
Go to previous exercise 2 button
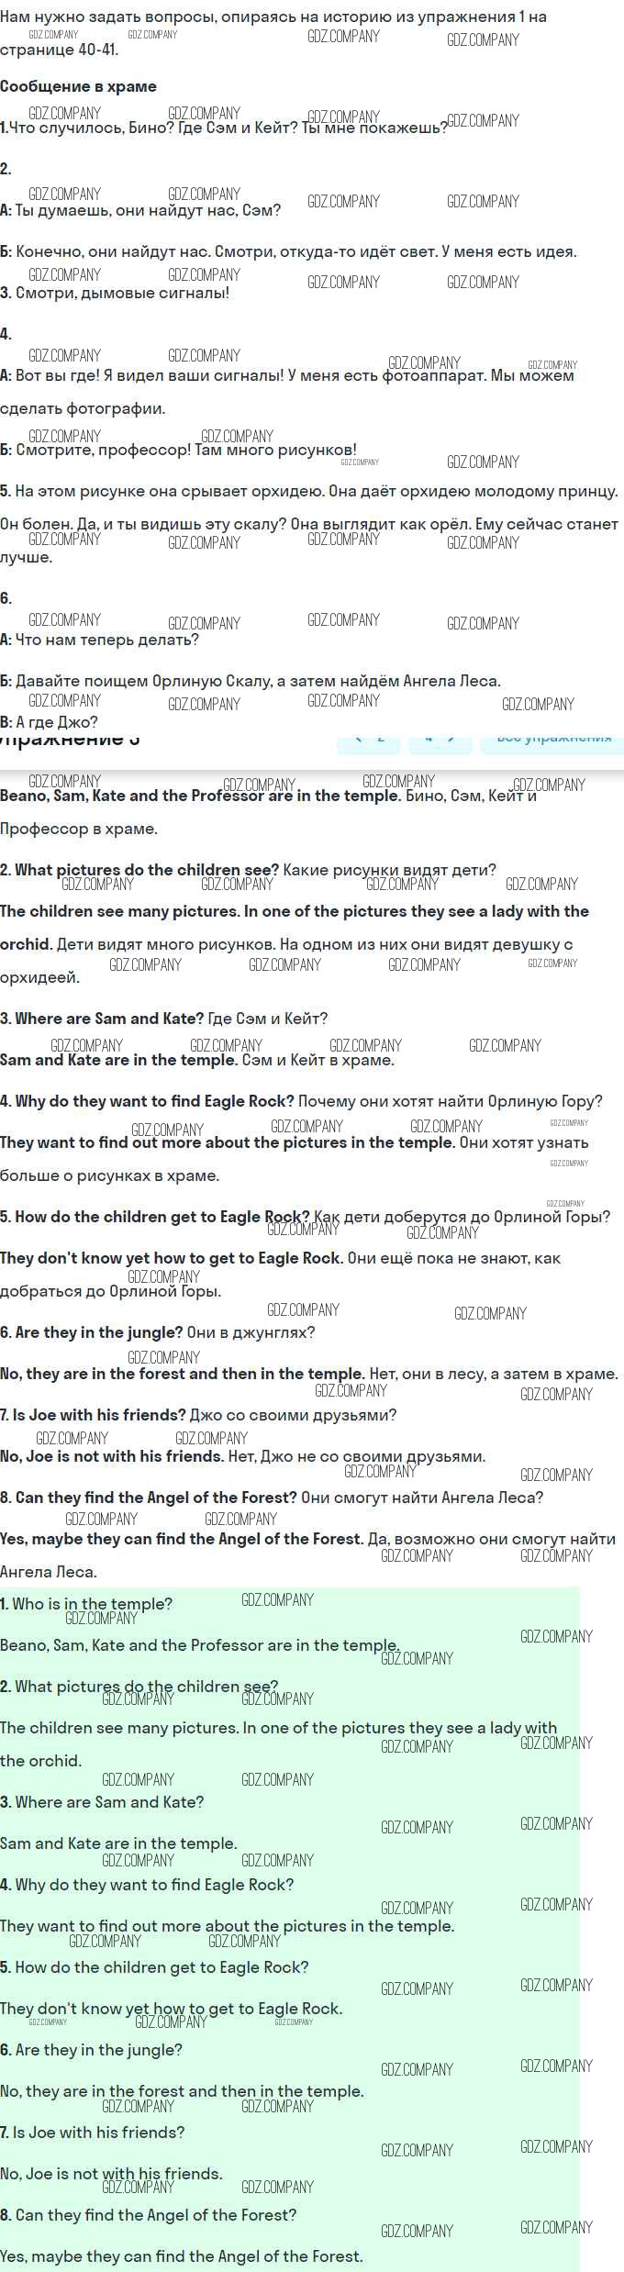[x=369, y=740]
